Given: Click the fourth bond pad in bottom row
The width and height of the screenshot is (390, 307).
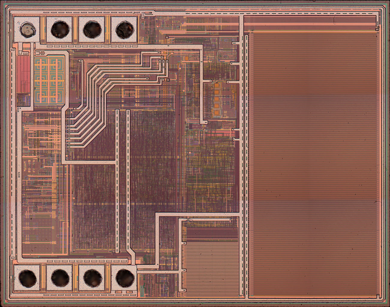Looking at the screenshot, I should point(124,278).
